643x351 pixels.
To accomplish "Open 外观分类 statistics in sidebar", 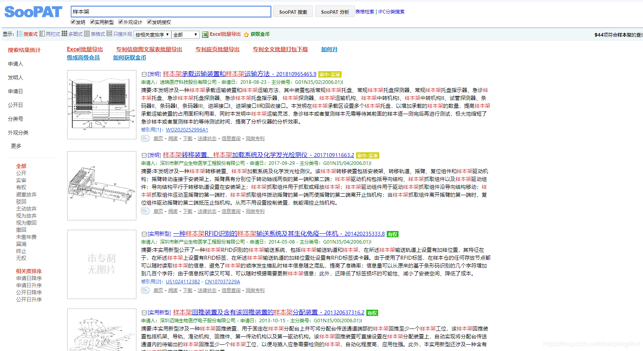I will click(18, 133).
